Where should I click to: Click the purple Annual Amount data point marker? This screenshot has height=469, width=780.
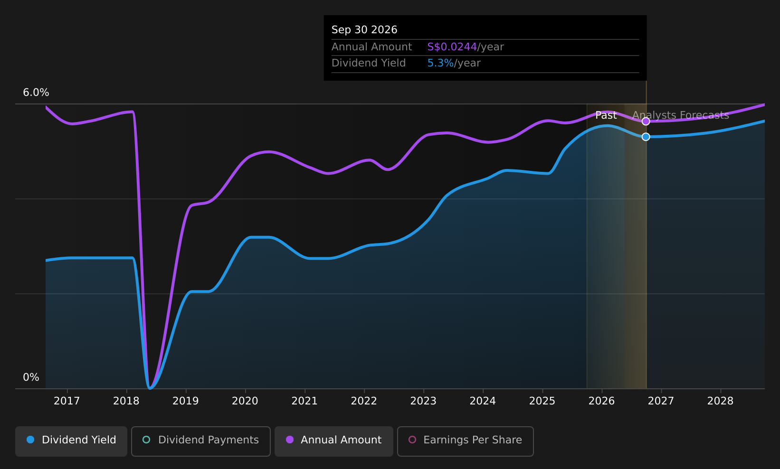(x=646, y=122)
